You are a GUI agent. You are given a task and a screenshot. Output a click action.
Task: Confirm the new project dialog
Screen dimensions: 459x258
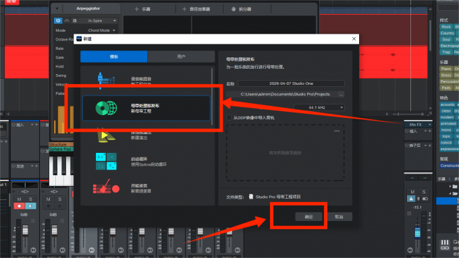[308, 217]
